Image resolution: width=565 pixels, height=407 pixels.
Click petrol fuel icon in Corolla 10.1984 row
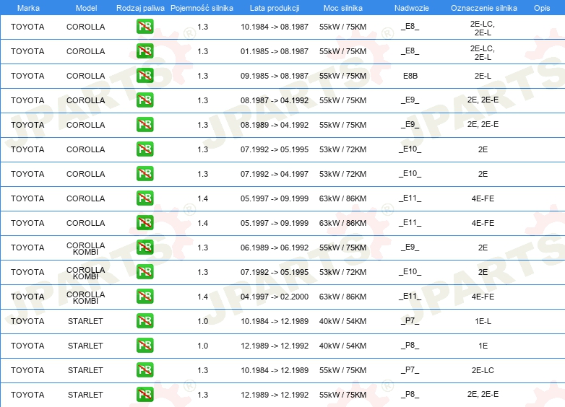[x=145, y=27]
